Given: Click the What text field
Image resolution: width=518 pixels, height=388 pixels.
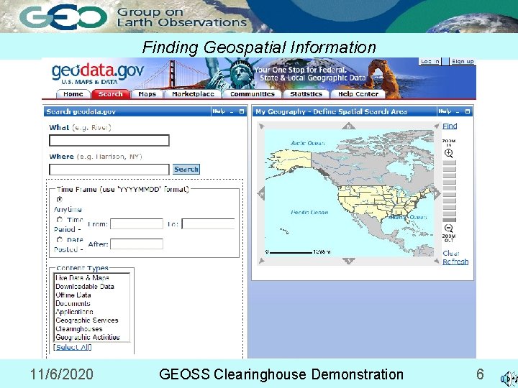Looking at the screenshot, I should click(x=109, y=140).
